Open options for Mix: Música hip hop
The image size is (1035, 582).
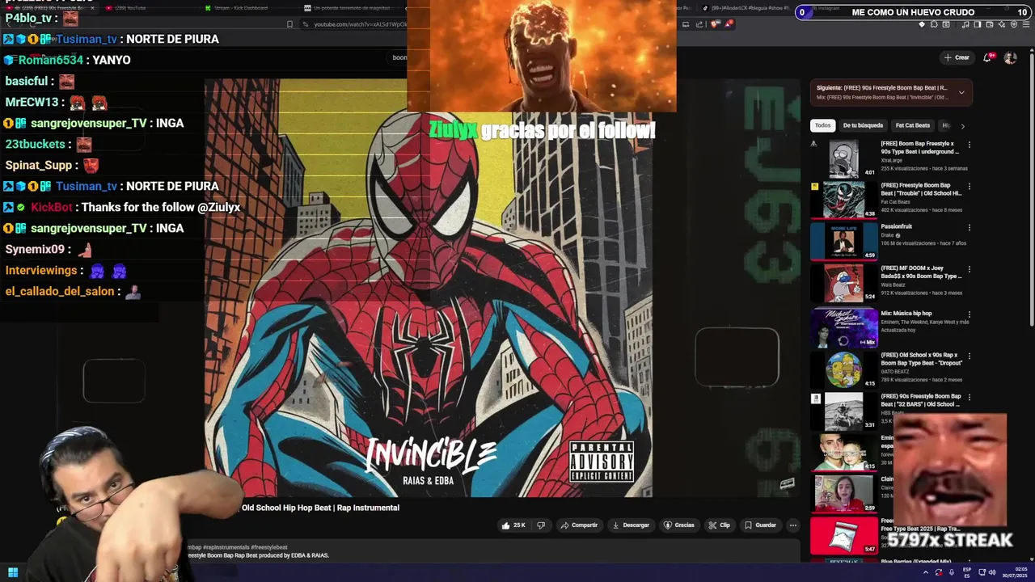click(x=969, y=314)
